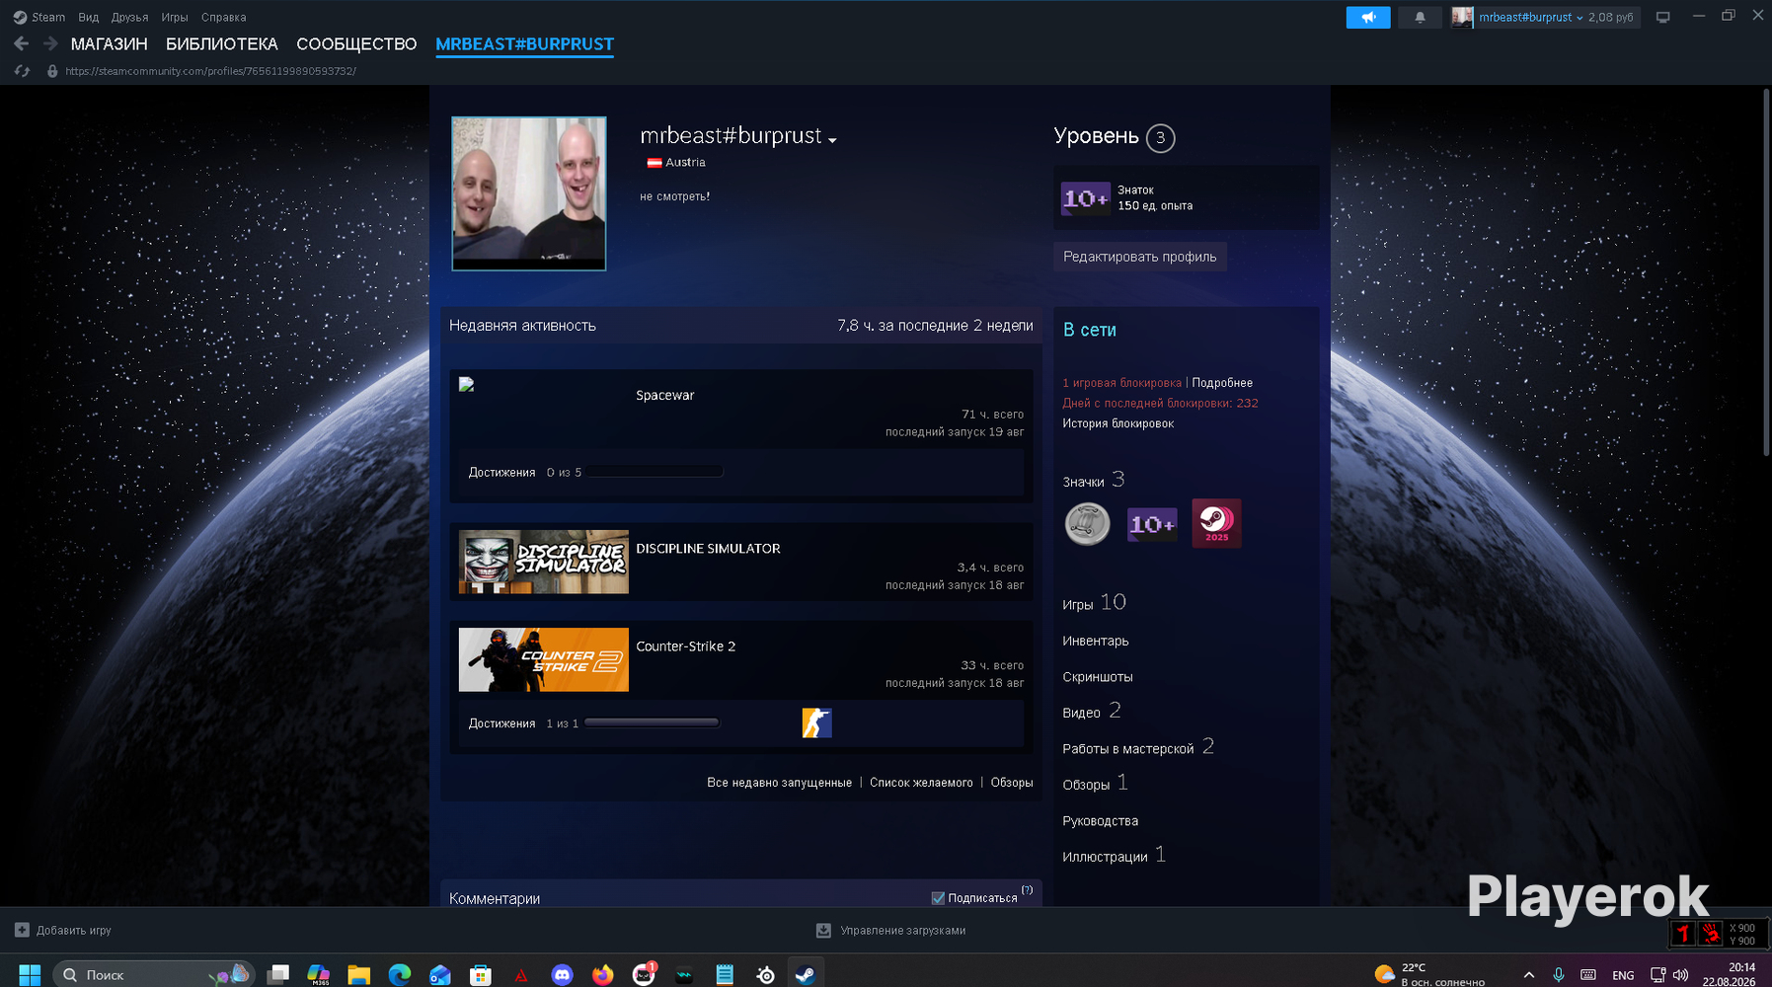The height and width of the screenshot is (987, 1772).
Task: Click the Spacewar achievements progress bar
Action: [655, 472]
